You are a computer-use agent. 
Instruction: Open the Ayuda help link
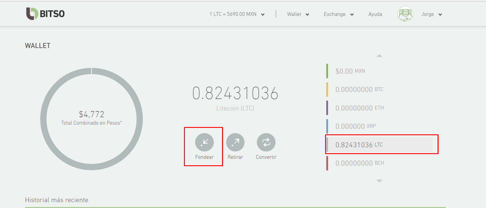375,14
